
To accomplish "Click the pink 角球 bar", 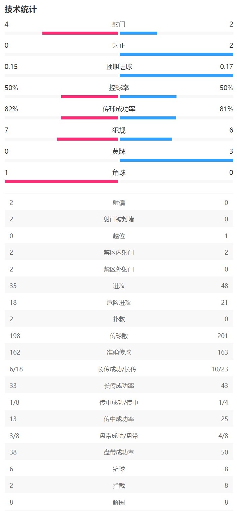I will point(61,181).
